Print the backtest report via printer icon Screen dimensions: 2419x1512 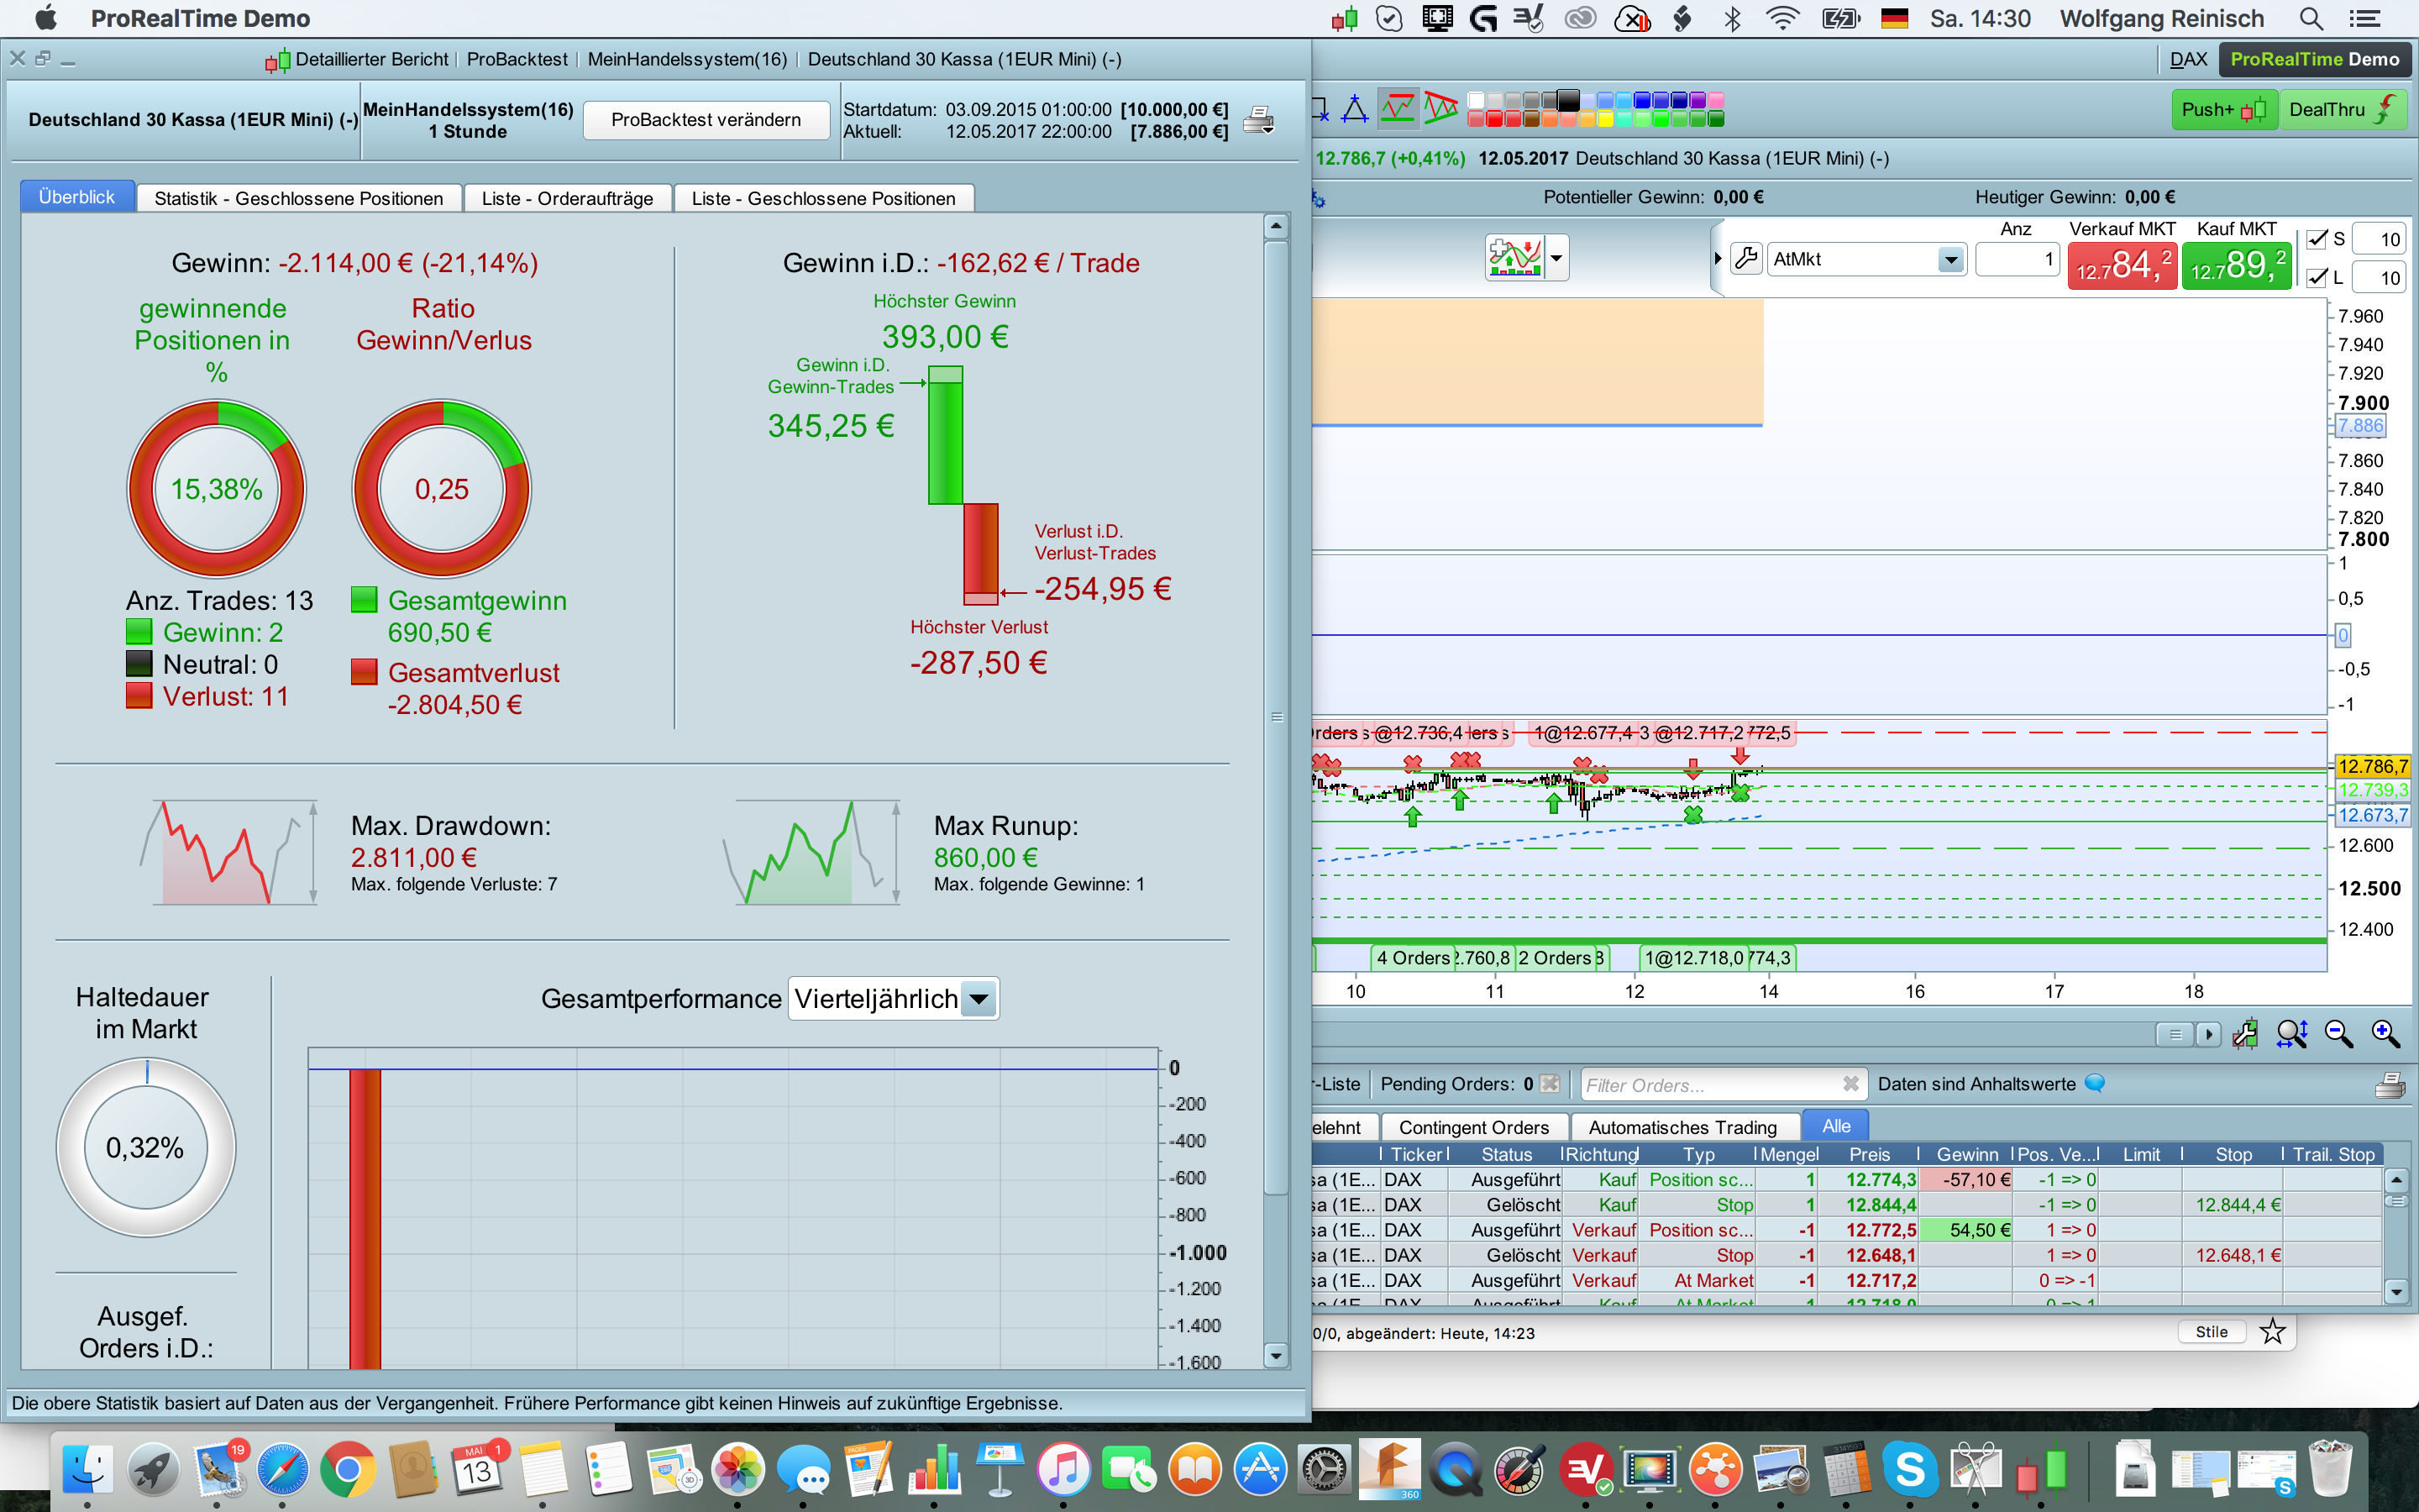(x=1257, y=121)
